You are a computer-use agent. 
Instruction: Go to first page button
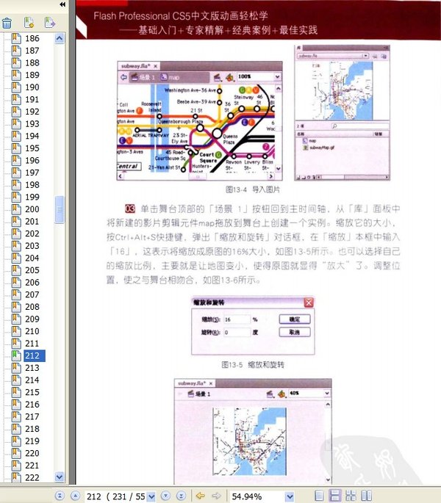(x=60, y=496)
